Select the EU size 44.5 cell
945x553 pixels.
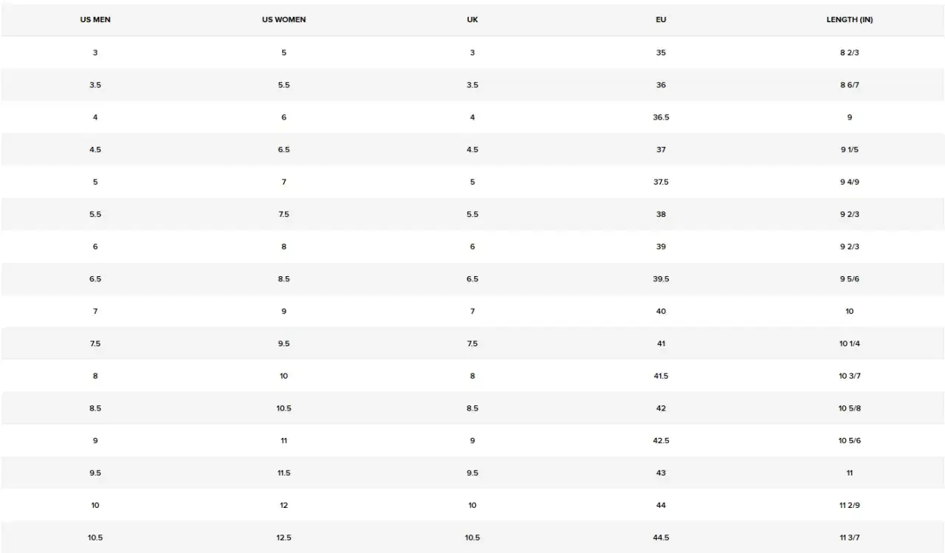pyautogui.click(x=661, y=537)
